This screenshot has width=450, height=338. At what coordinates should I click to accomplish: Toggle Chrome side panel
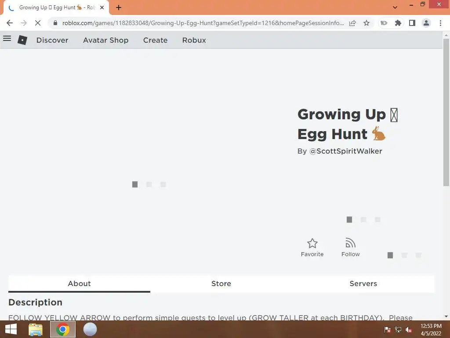coord(412,23)
